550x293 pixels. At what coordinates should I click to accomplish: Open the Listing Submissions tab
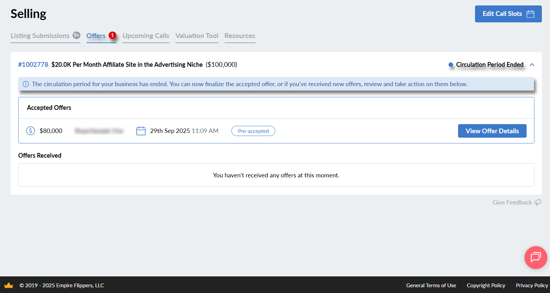click(40, 36)
